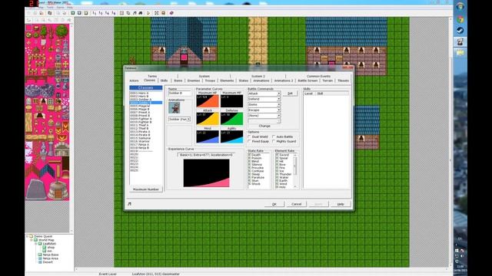Switch to the Enemies tab
Image resolution: width=492 pixels, height=276 pixels.
(194, 80)
